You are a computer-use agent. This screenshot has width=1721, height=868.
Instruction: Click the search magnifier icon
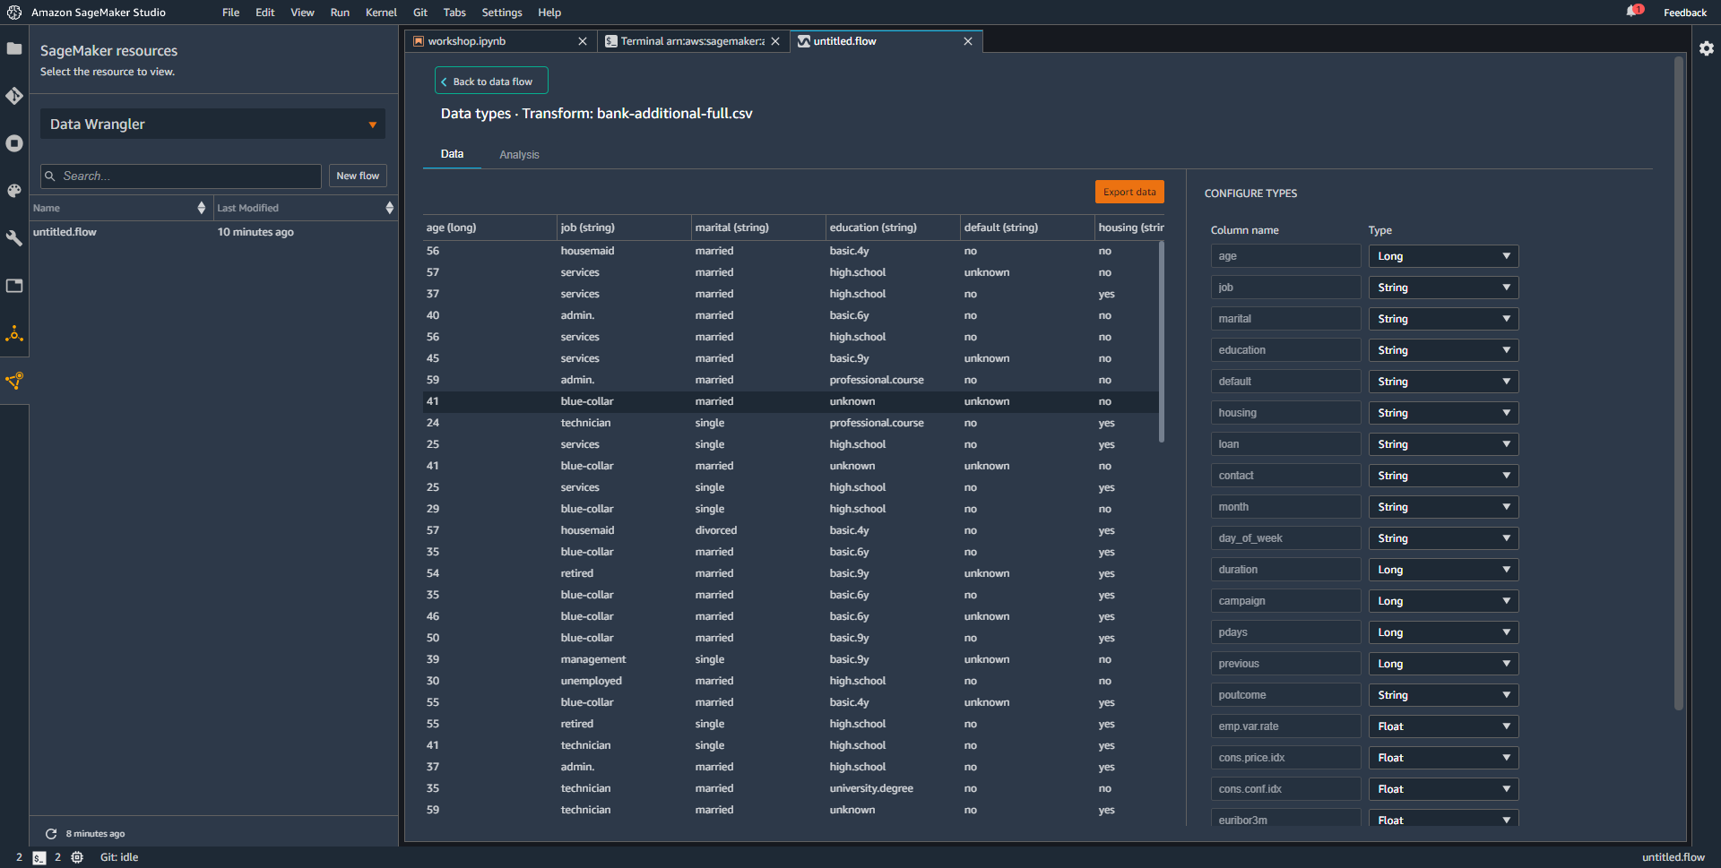tap(50, 176)
